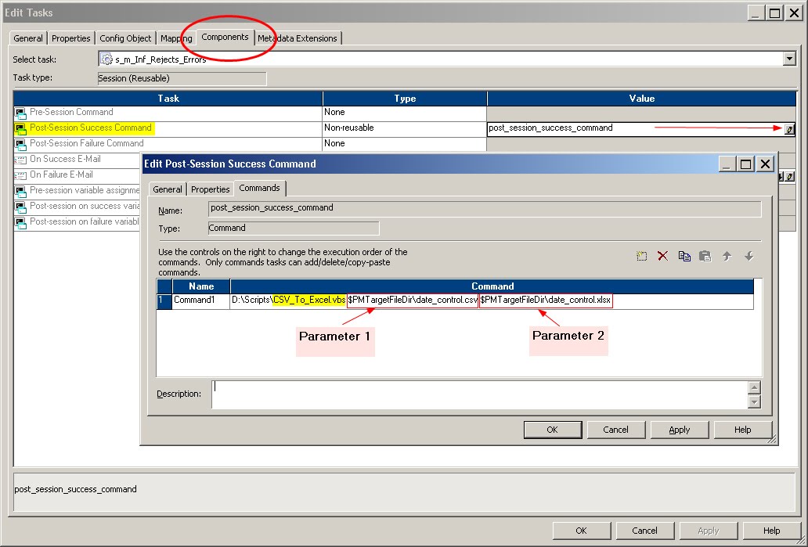808x547 pixels.
Task: Switch to the Commands tab
Action: (x=260, y=188)
